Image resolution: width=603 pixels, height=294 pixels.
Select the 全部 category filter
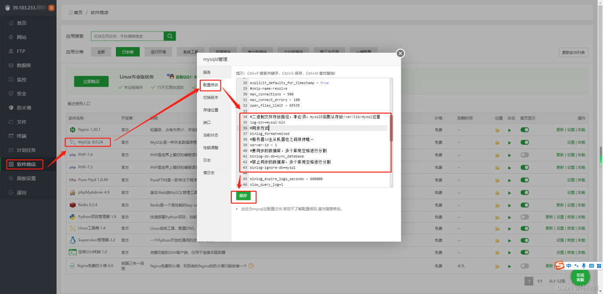(101, 52)
